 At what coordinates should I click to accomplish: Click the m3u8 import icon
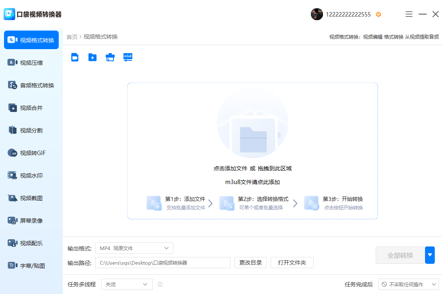click(x=128, y=57)
